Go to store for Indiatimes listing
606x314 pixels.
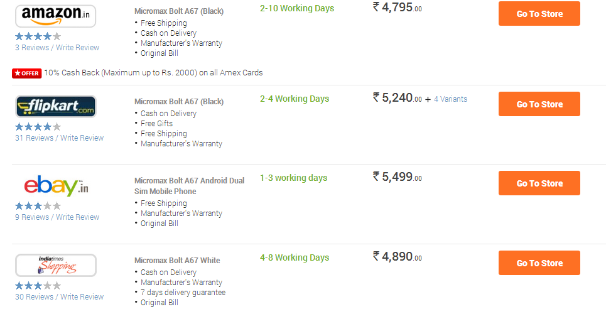(539, 263)
